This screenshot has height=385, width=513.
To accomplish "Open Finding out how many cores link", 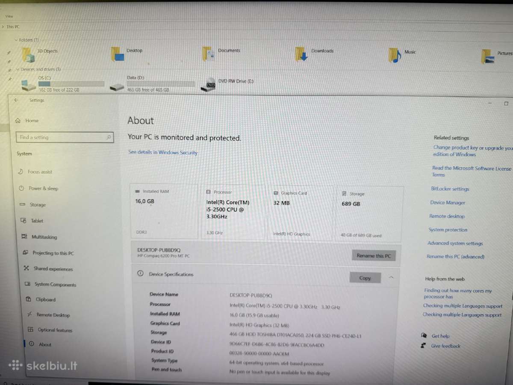I will (458, 293).
